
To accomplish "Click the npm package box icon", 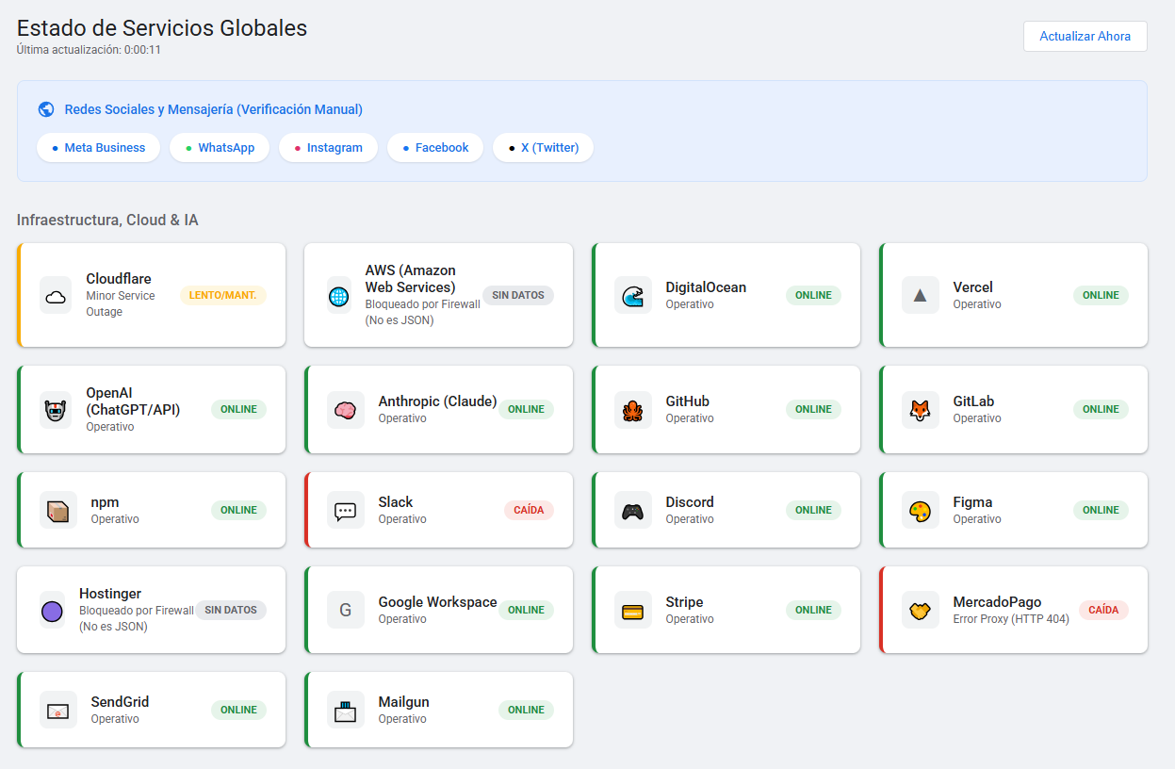I will (x=58, y=511).
